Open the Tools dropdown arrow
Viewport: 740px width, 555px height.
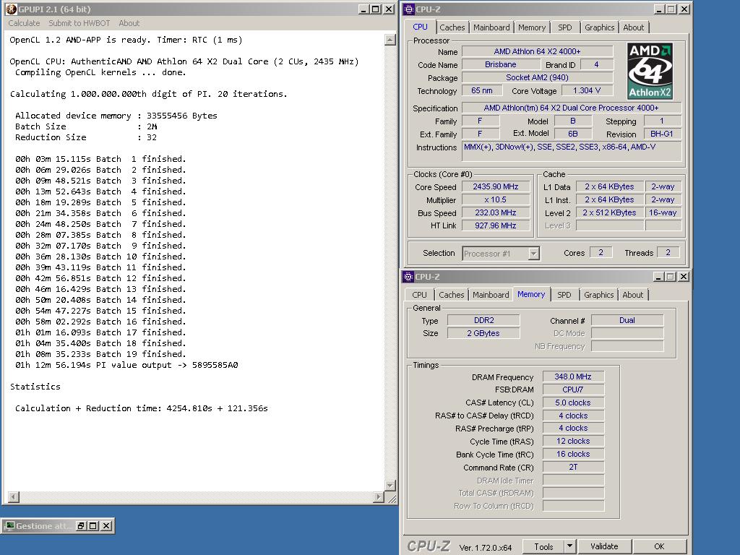tap(569, 546)
